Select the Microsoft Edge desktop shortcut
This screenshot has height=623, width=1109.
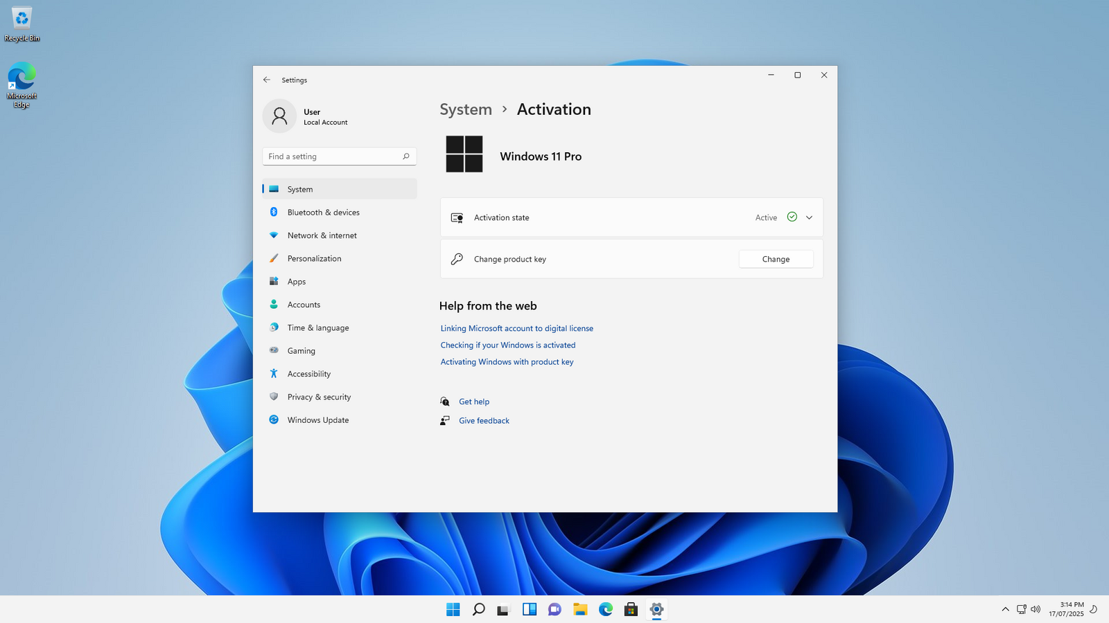click(21, 86)
